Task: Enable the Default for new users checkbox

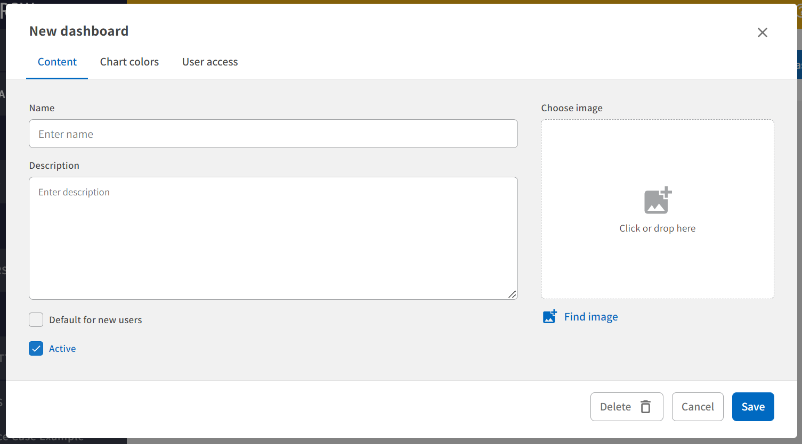Action: coord(36,320)
